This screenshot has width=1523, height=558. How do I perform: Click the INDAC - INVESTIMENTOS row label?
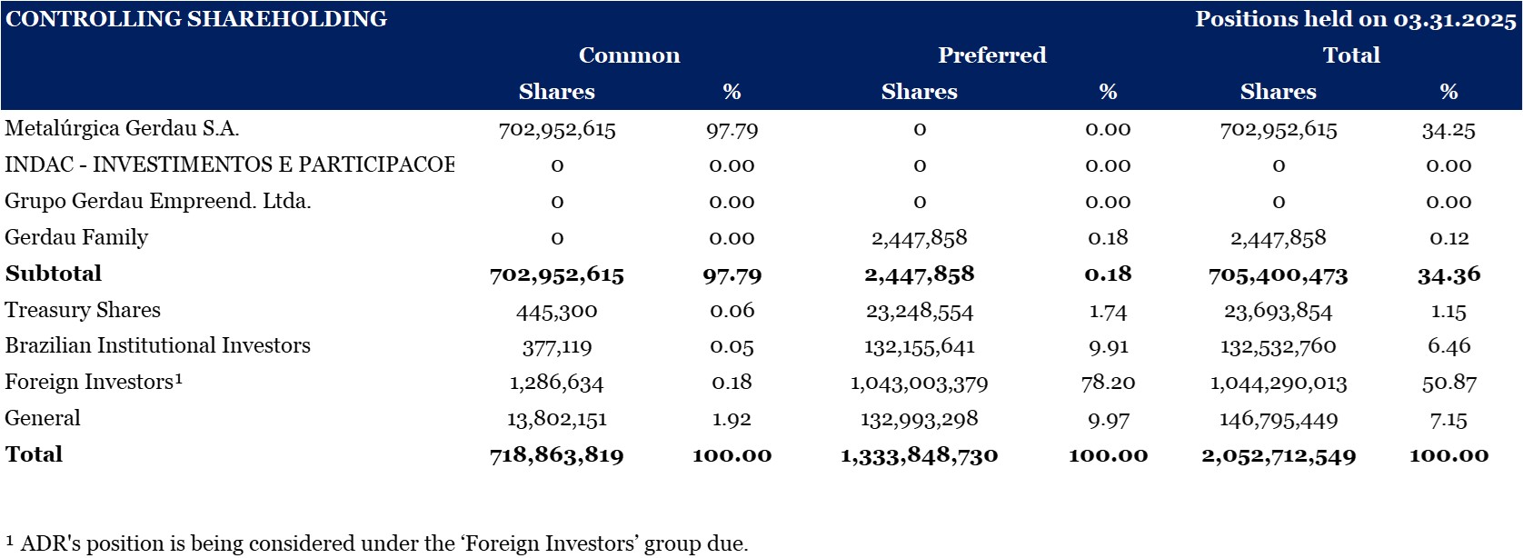tap(229, 164)
